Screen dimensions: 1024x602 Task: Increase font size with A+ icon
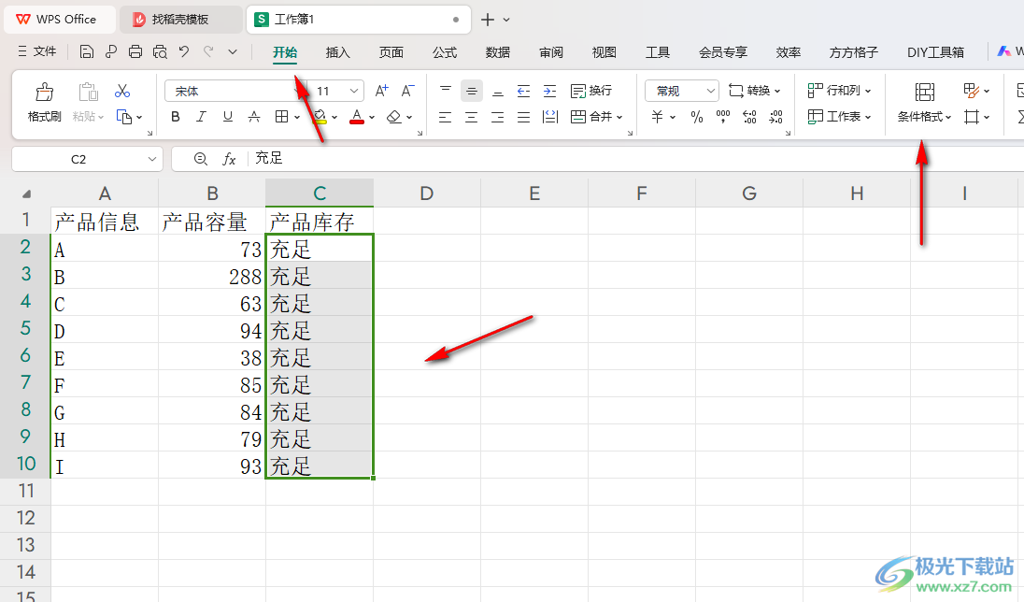click(x=381, y=91)
